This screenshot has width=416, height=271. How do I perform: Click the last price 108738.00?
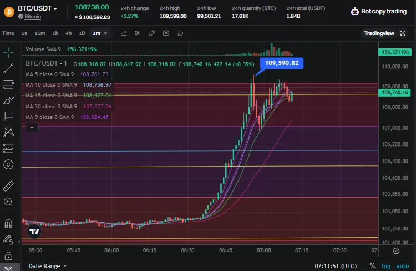tap(92, 7)
